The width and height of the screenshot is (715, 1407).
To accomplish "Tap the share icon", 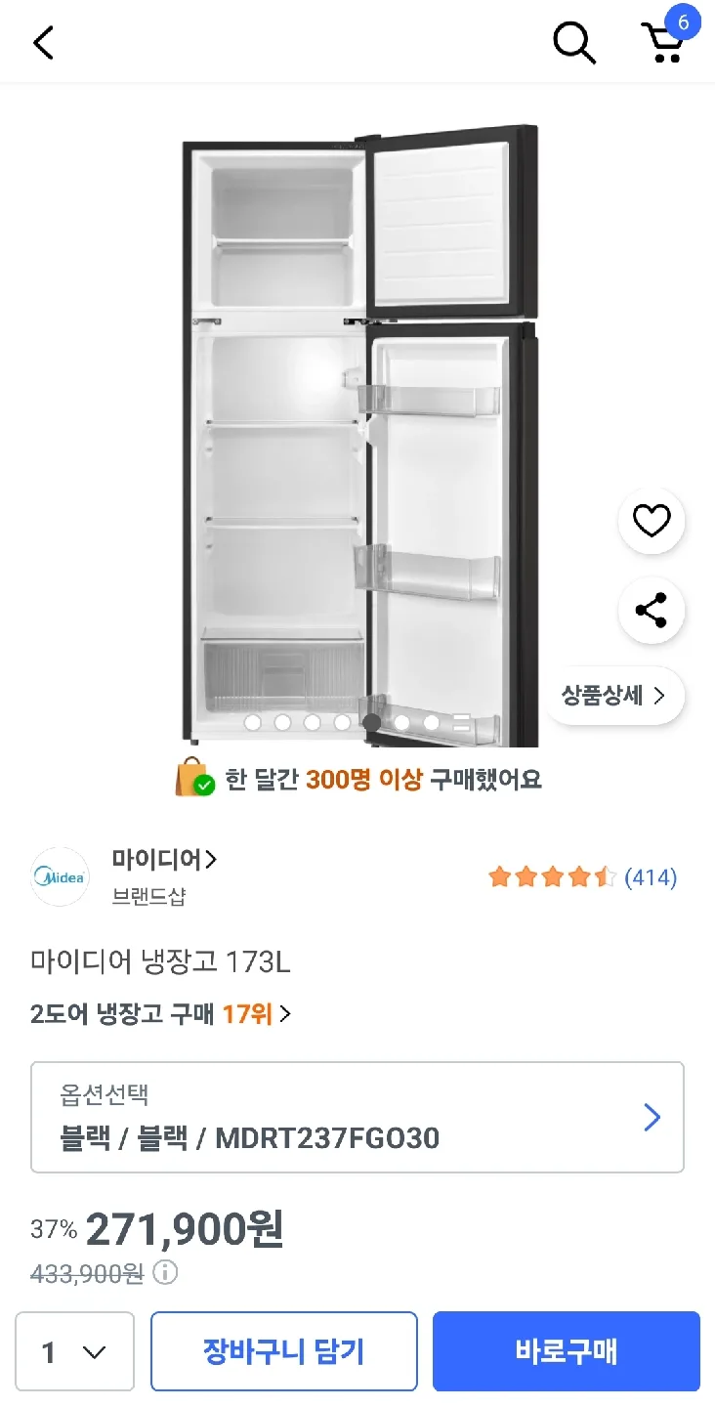I will coord(652,611).
